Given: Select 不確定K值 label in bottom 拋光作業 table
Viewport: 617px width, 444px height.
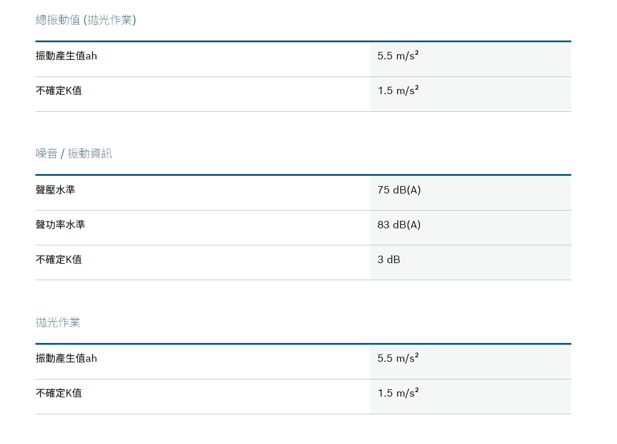Looking at the screenshot, I should tap(58, 393).
